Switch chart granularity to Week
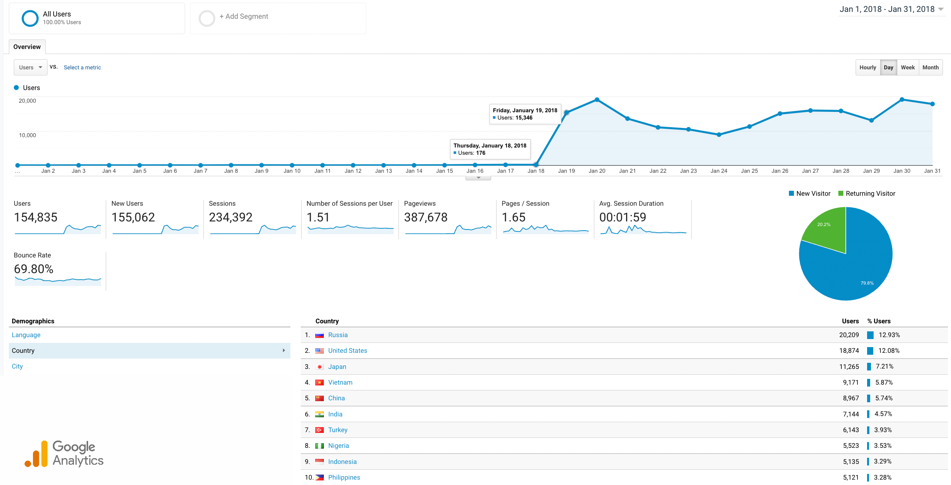Viewport: 951px width, 485px height. click(x=908, y=67)
